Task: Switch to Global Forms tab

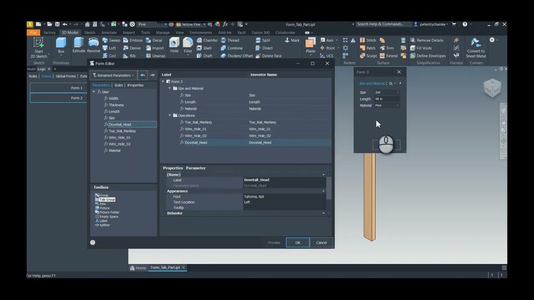Action: tap(66, 76)
